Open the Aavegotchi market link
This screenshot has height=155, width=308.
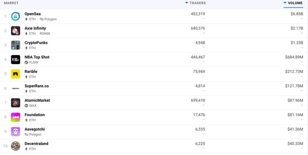(34, 129)
